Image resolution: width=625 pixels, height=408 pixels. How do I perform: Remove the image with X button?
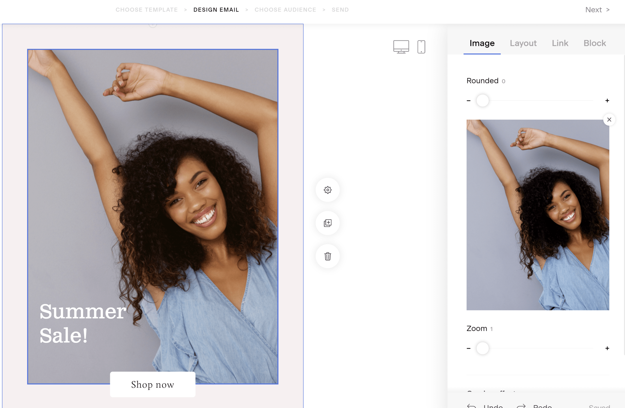609,120
